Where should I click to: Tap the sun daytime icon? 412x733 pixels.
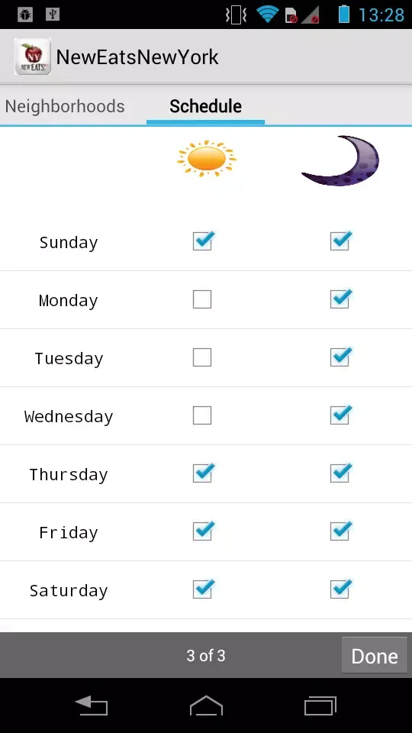coord(206,159)
